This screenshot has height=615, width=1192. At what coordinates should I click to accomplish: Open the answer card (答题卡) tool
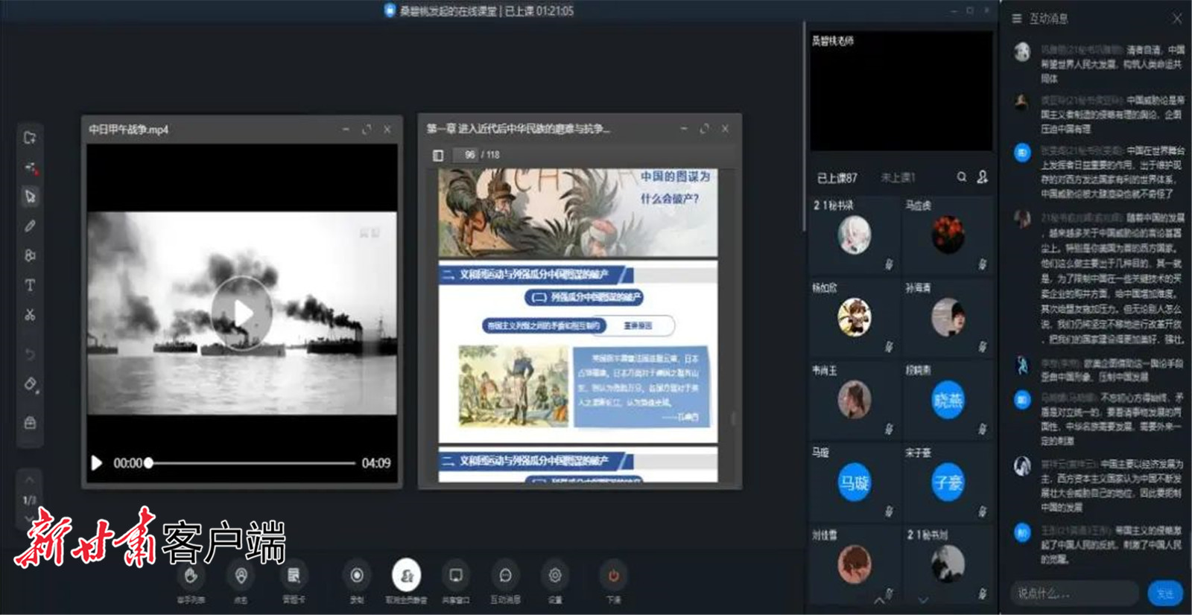[294, 581]
